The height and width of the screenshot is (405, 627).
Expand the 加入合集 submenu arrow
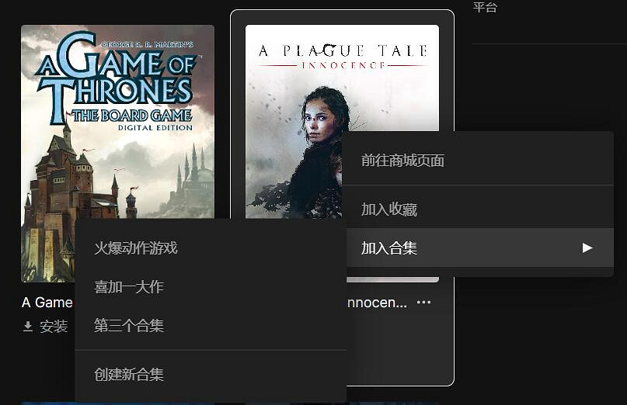(x=587, y=248)
